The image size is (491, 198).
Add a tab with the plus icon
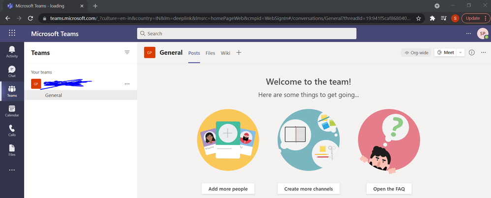pos(239,52)
